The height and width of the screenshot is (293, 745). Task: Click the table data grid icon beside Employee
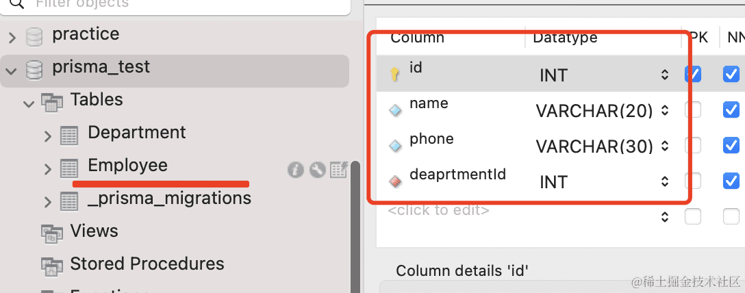(339, 170)
